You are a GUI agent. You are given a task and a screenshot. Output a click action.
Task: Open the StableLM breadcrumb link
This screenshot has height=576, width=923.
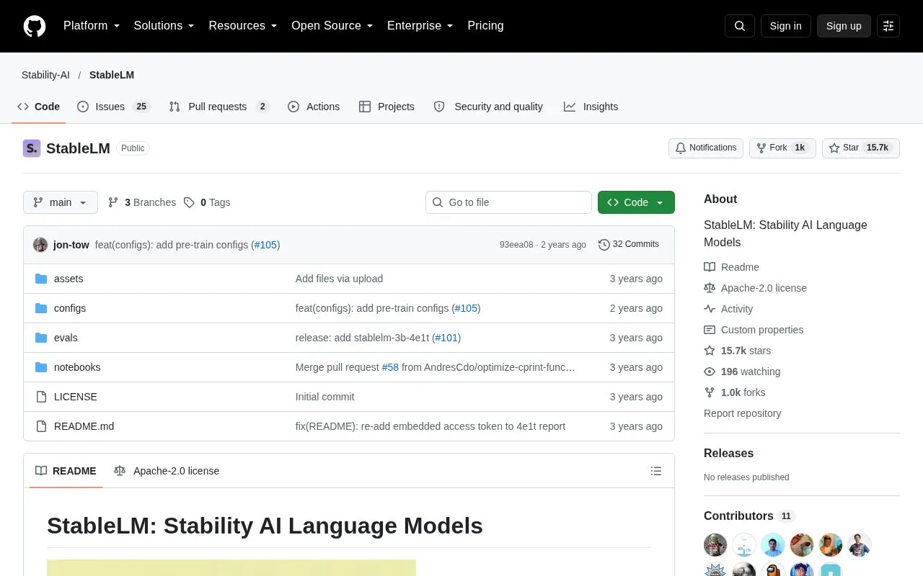112,75
